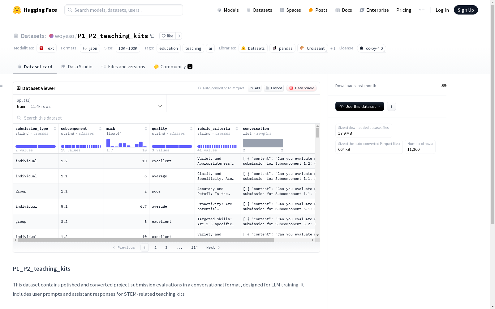Click the Hugging Face logo icon
The width and height of the screenshot is (495, 309).
(x=17, y=10)
